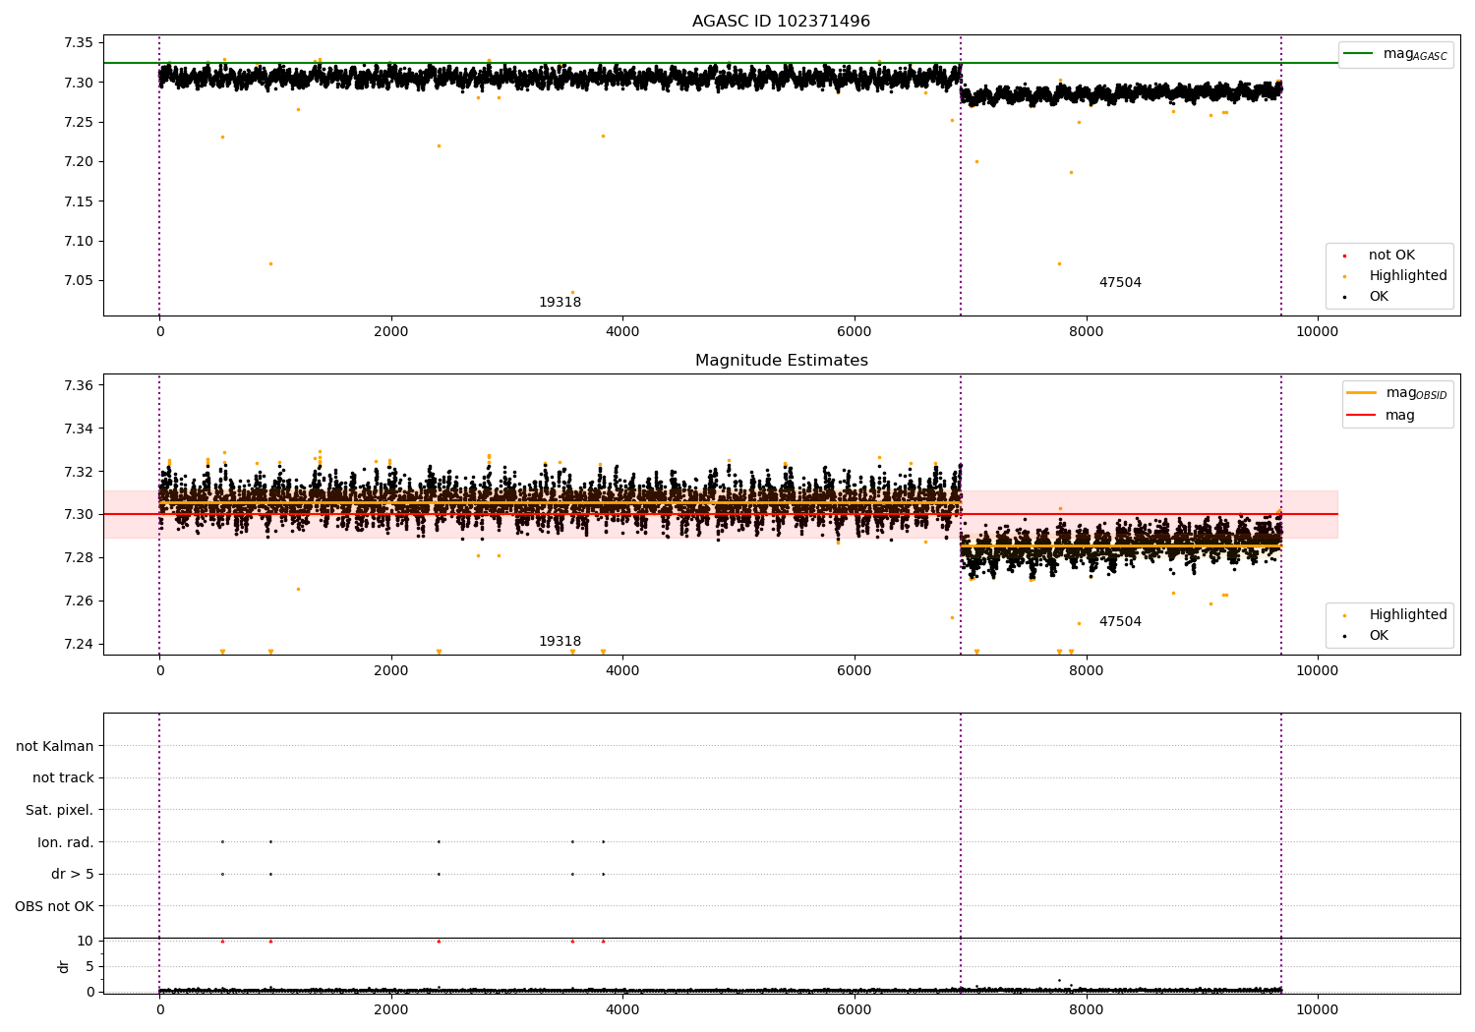Click the 7.05 tick label on top plot
Screen dimensions: 1475x1032
coord(78,280)
